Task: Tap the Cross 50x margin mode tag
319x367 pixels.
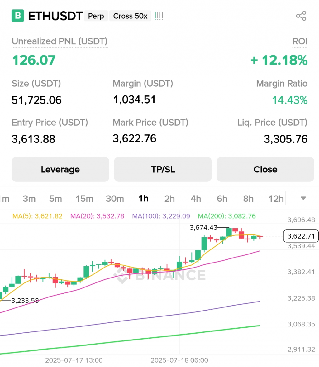Action: [130, 16]
